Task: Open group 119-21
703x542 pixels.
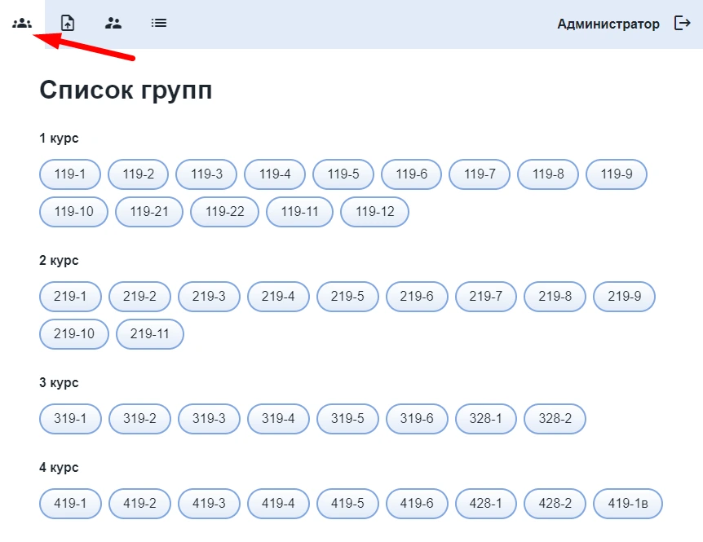Action: 149,211
